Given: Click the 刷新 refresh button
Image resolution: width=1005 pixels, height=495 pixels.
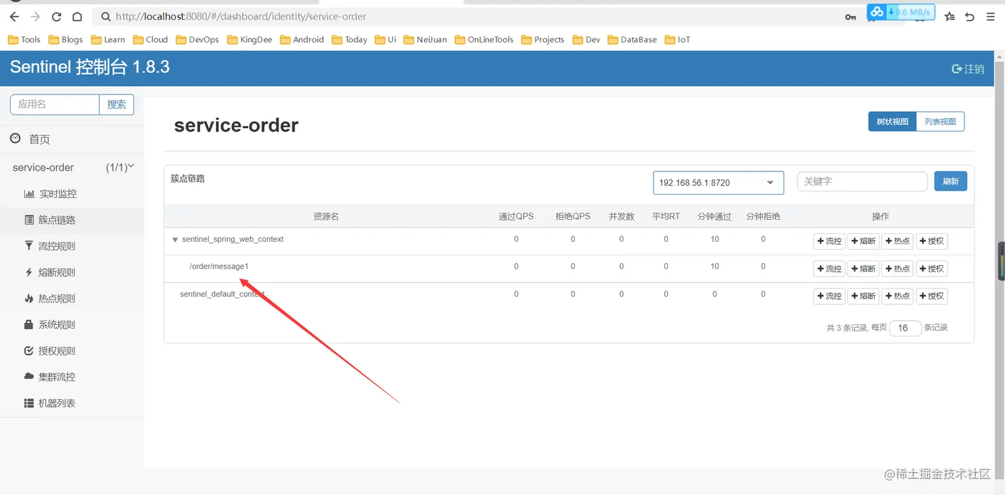Looking at the screenshot, I should point(950,181).
